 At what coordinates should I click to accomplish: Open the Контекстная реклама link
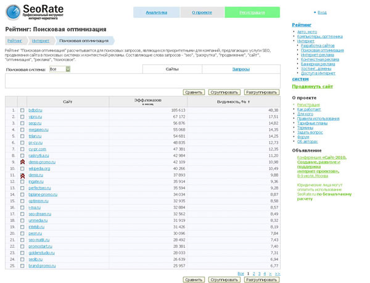(319, 59)
